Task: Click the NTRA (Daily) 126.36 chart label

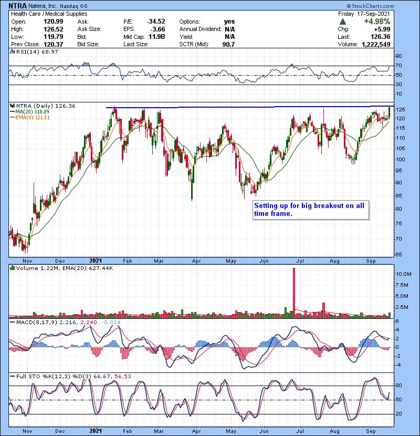Action: (x=46, y=106)
